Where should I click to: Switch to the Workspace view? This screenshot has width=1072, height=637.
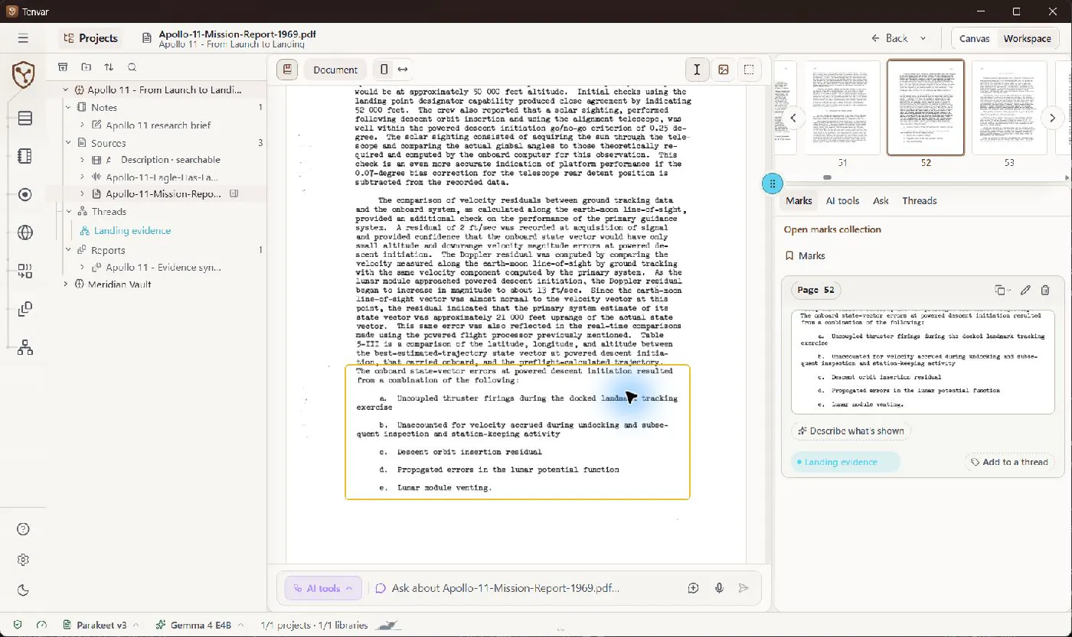point(1027,38)
